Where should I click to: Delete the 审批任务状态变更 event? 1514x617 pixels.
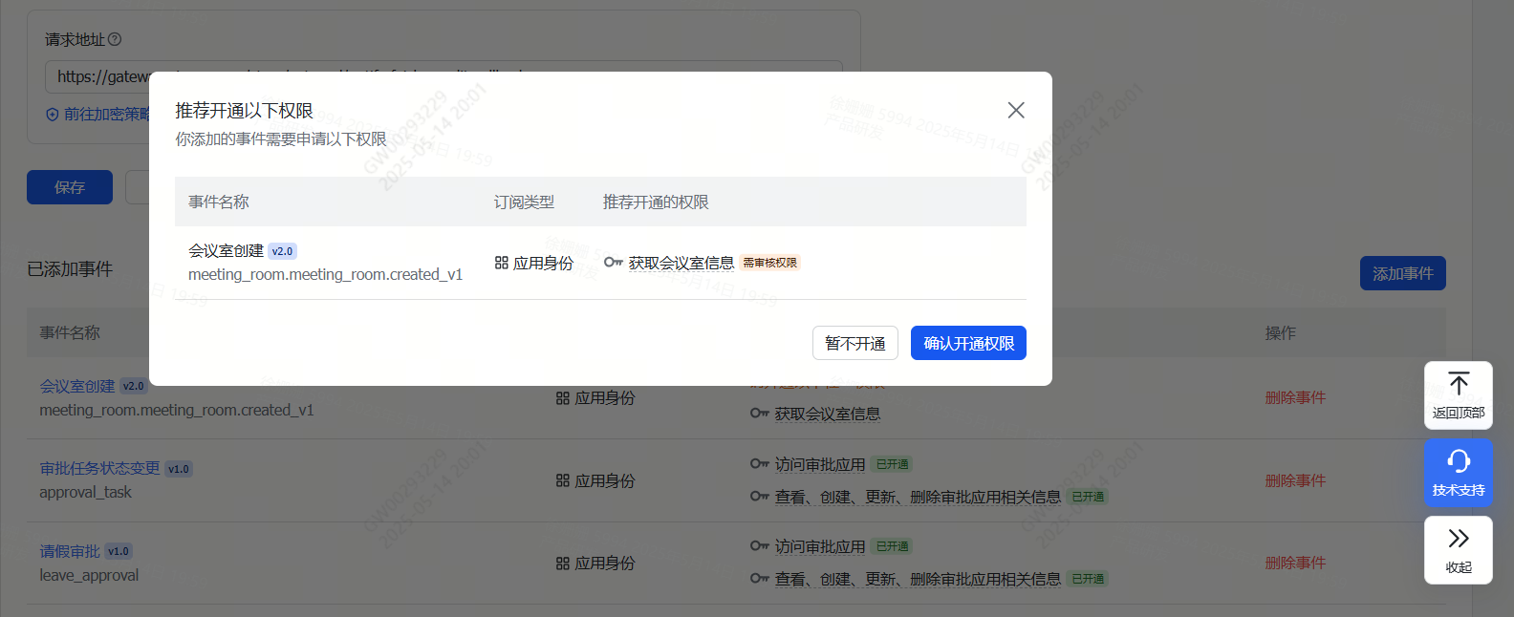(1295, 480)
